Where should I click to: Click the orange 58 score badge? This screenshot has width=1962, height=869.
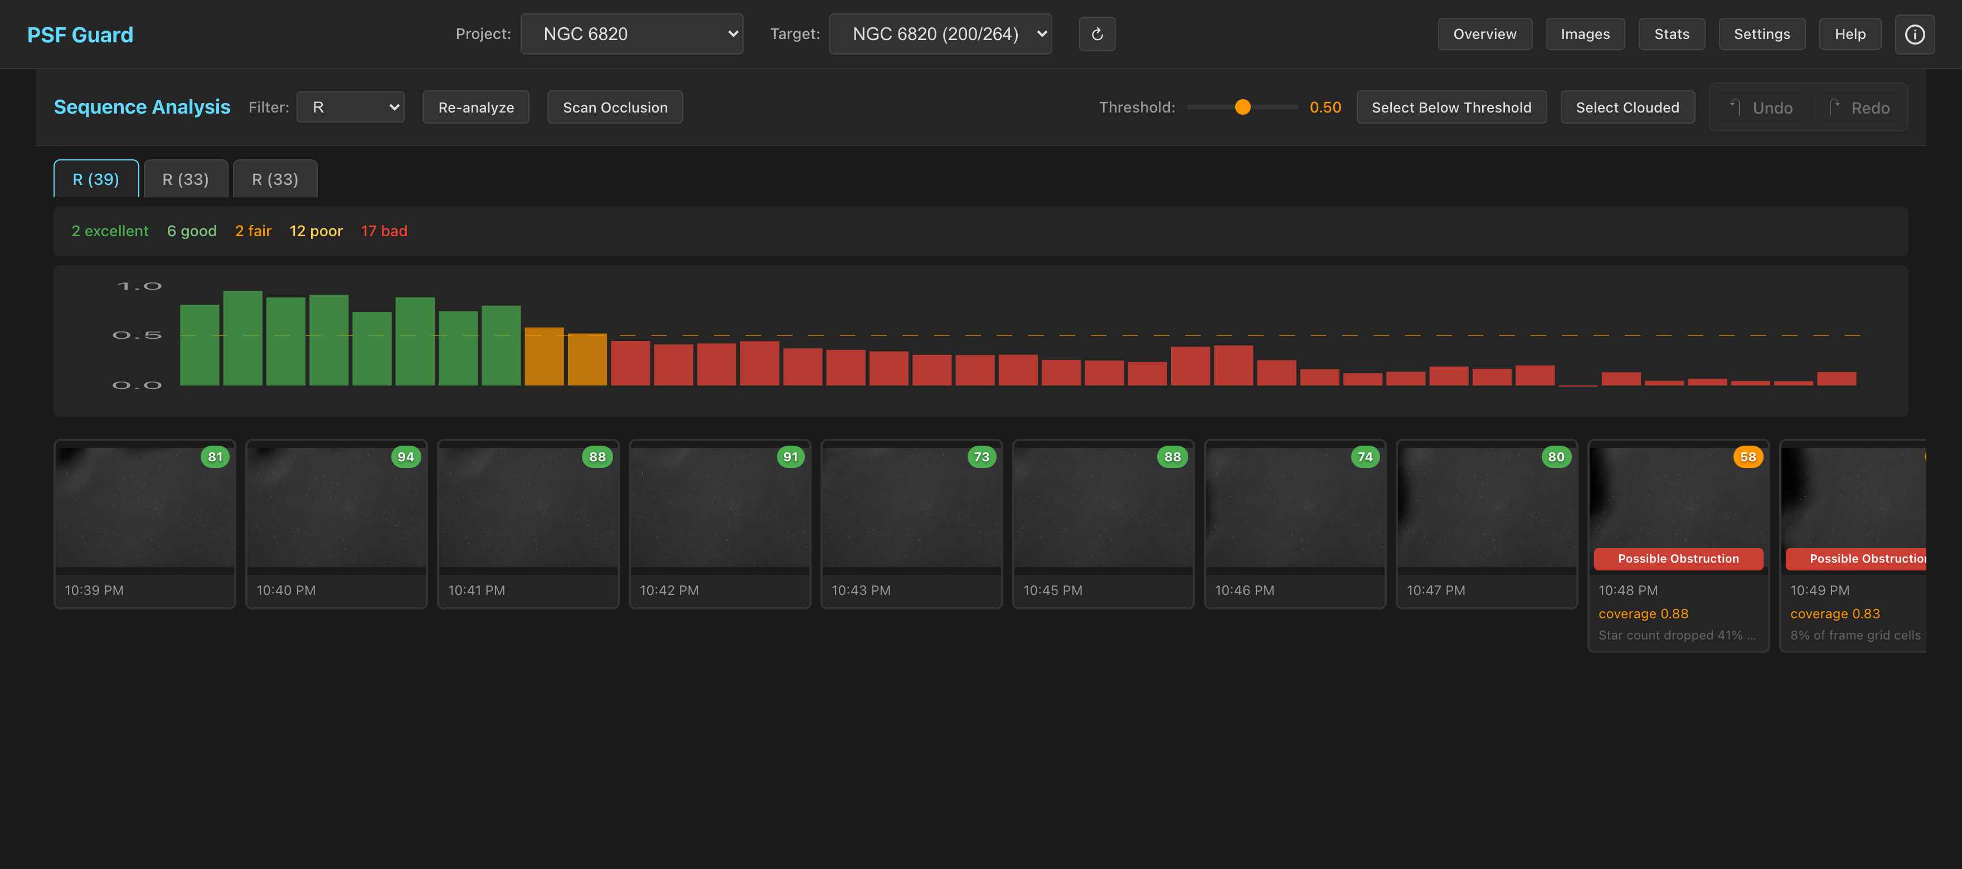pyautogui.click(x=1748, y=457)
